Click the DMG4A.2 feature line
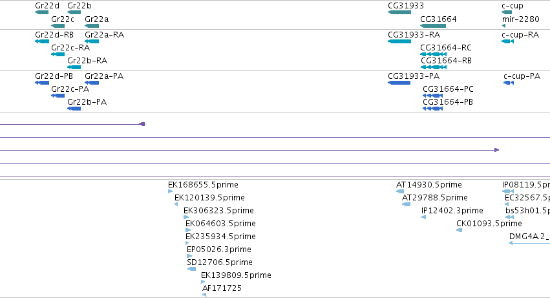This screenshot has width=550, height=298. pyautogui.click(x=530, y=243)
